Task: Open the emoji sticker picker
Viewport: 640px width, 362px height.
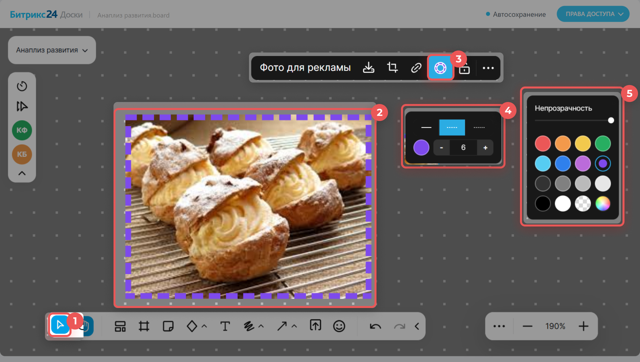Action: 339,326
